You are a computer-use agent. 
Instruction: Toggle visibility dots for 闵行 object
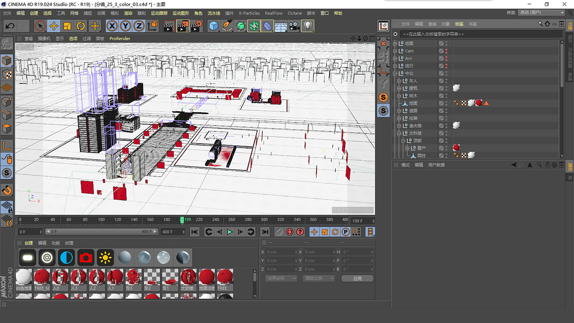446,66
